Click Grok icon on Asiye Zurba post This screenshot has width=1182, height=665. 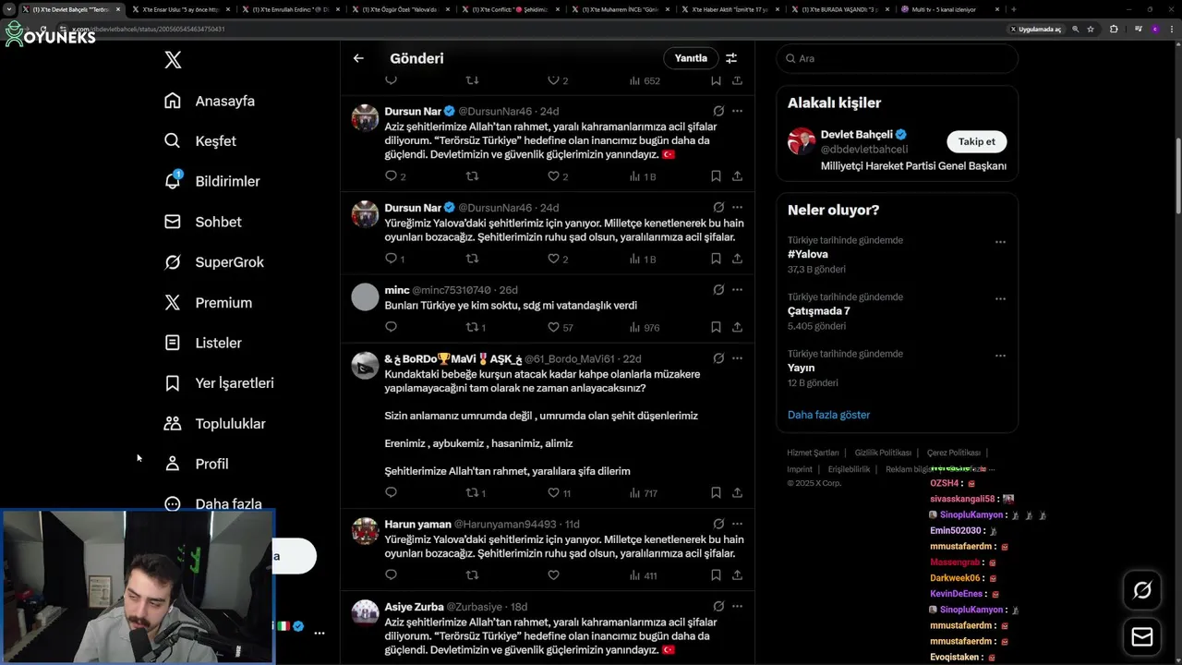[718, 606]
